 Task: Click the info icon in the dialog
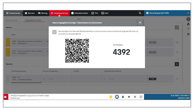(54, 32)
